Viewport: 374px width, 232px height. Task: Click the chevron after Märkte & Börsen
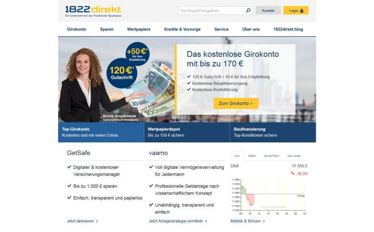click(x=263, y=221)
